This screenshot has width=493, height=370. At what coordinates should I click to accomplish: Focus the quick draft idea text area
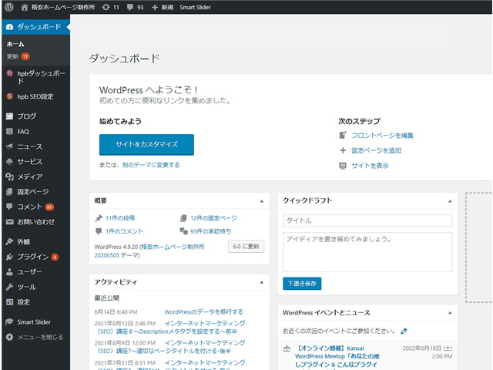click(367, 252)
